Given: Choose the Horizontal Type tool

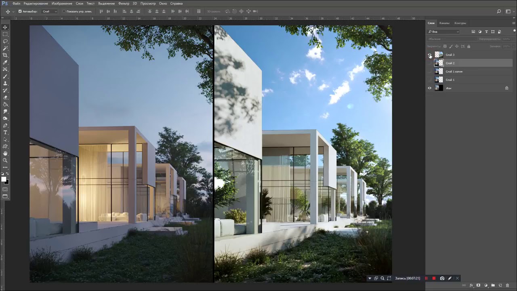Looking at the screenshot, I should pyautogui.click(x=5, y=133).
